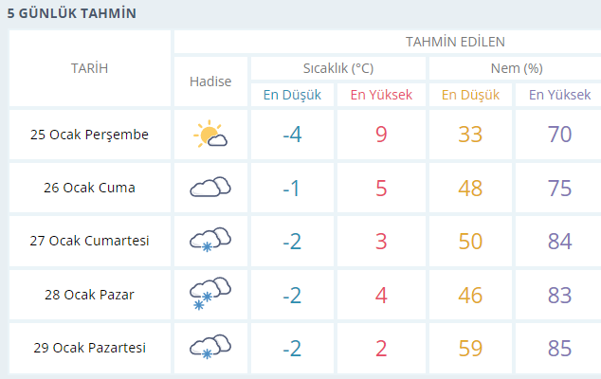Select the 25 Ocak Perşembe date cell
601x379 pixels.
(x=89, y=135)
